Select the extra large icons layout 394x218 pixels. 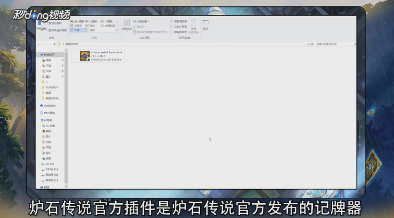point(77,22)
